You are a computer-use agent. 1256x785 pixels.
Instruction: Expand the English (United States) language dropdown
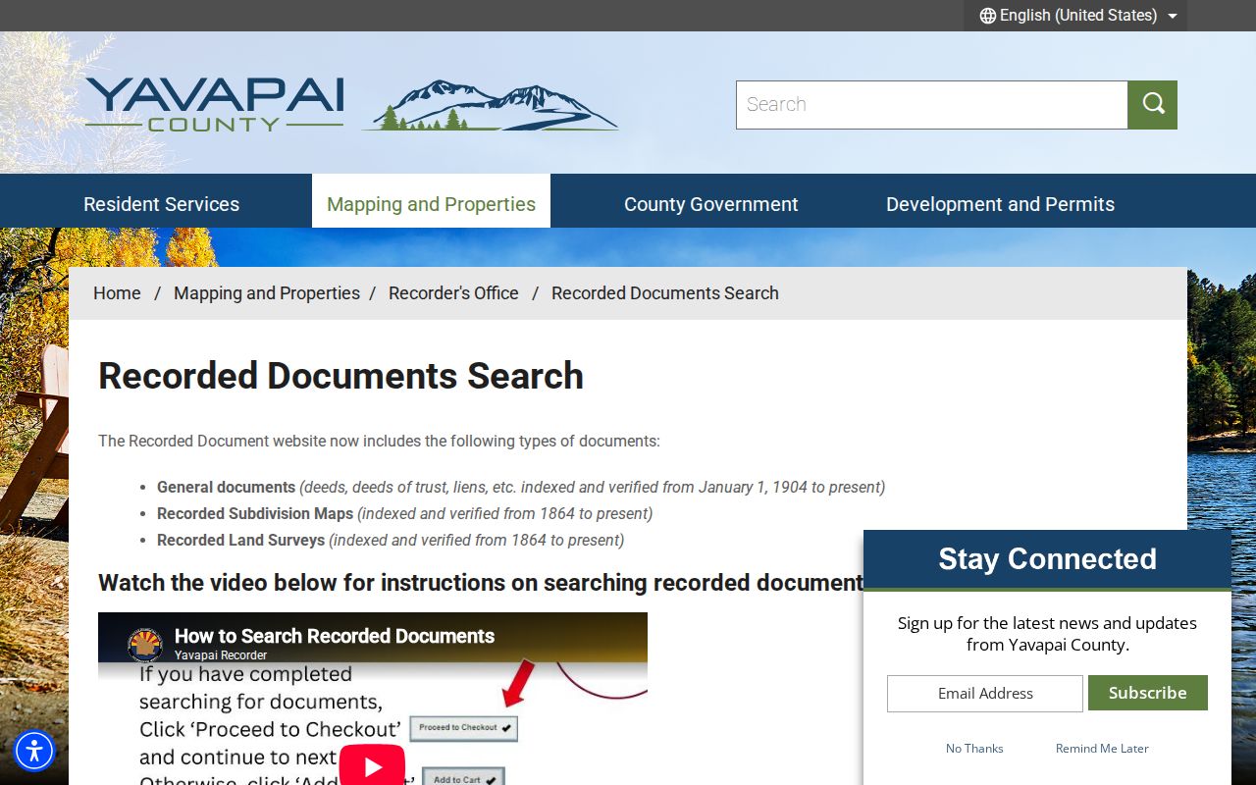point(1077,16)
